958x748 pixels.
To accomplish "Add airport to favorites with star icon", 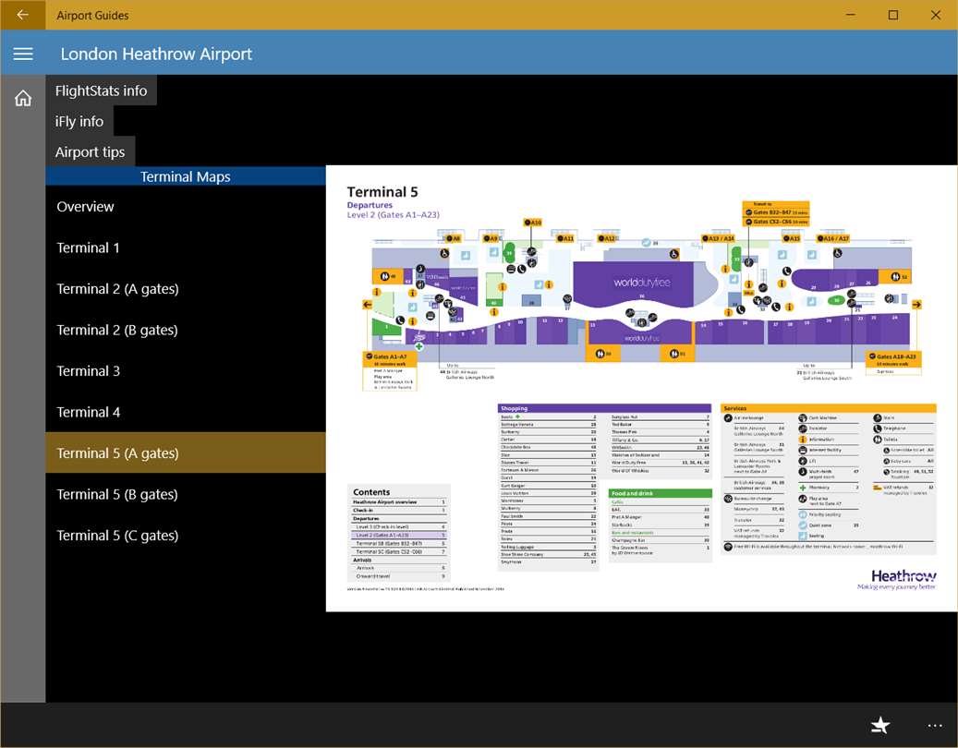I will [880, 726].
